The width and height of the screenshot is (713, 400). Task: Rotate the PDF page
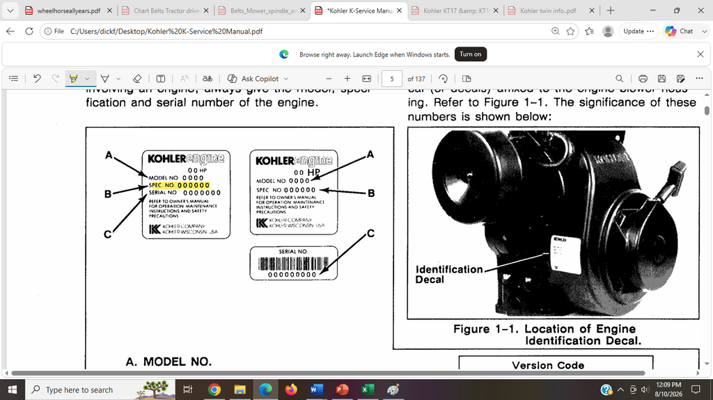click(443, 79)
